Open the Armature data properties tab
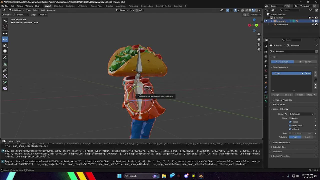The height and width of the screenshot is (180, 320). (x=266, y=97)
